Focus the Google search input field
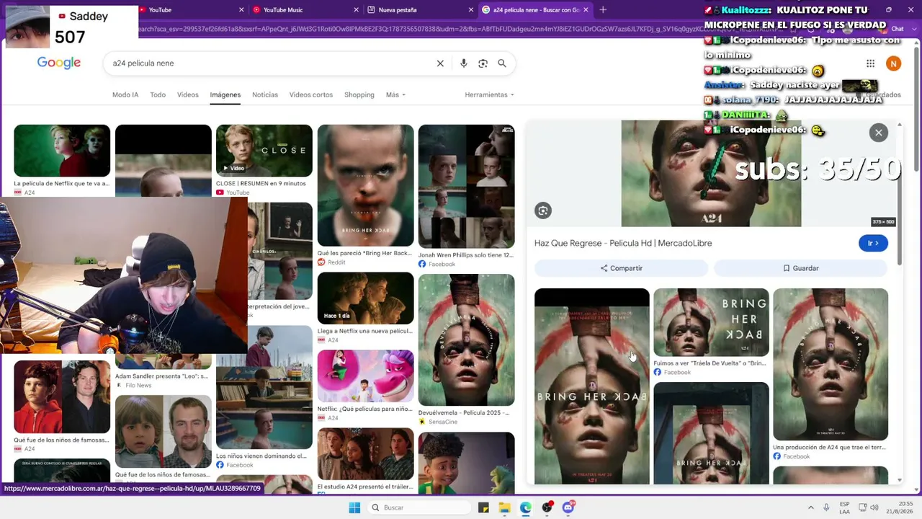Image resolution: width=922 pixels, height=519 pixels. click(x=270, y=63)
